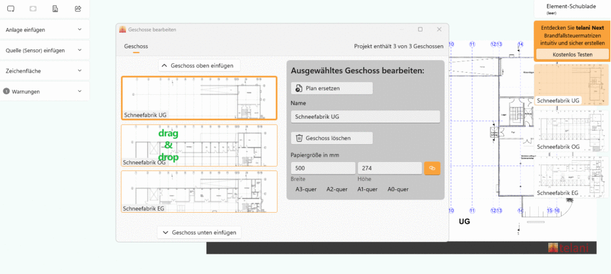Click the Geschoss löschen button
Image resolution: width=611 pixels, height=274 pixels.
(332, 138)
